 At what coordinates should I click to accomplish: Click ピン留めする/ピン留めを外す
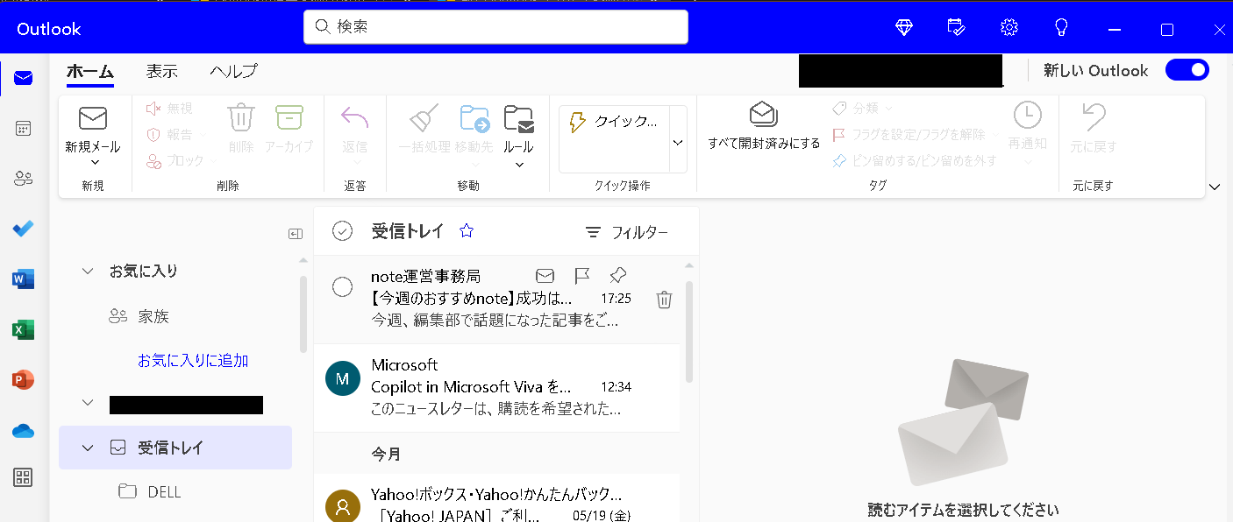click(914, 161)
